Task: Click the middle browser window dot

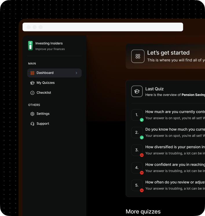Action: click(35, 27)
